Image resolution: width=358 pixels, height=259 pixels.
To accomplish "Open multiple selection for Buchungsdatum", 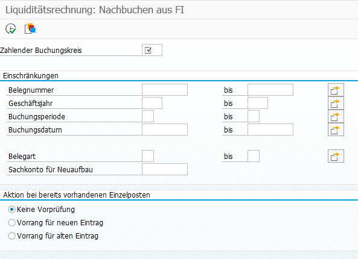I will coord(336,129).
